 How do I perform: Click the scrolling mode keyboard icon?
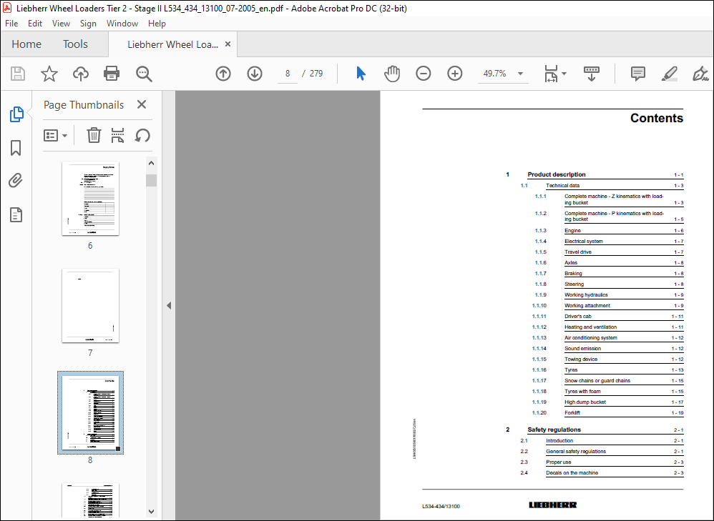592,74
